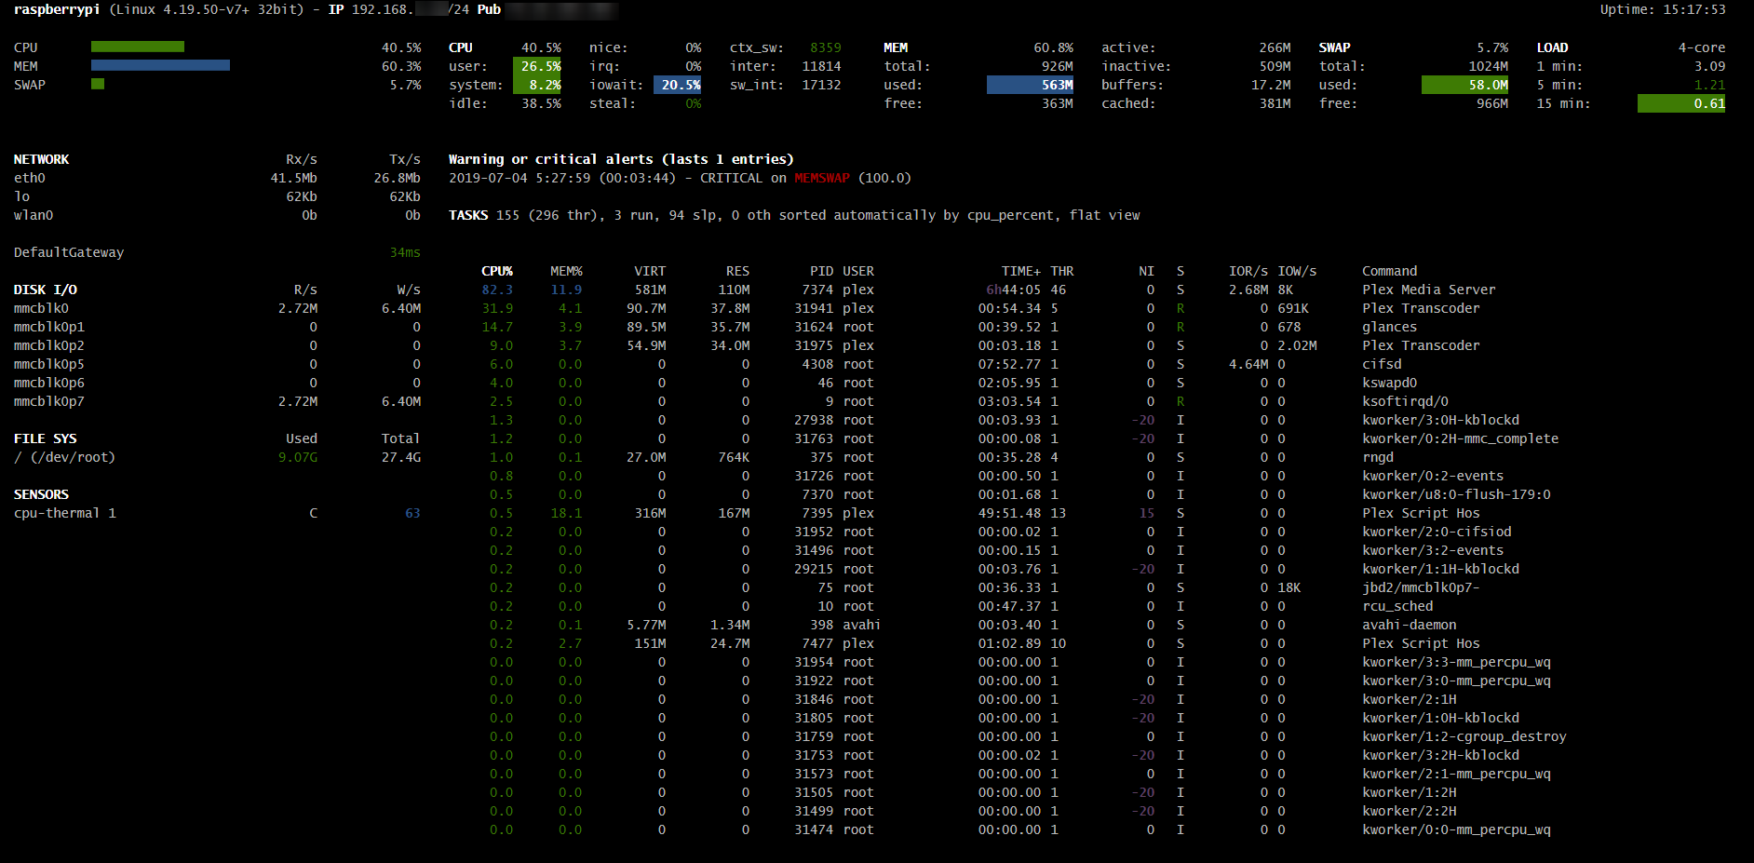This screenshot has width=1754, height=863.
Task: Click the red MEMSWAP alert label
Action: (x=822, y=178)
